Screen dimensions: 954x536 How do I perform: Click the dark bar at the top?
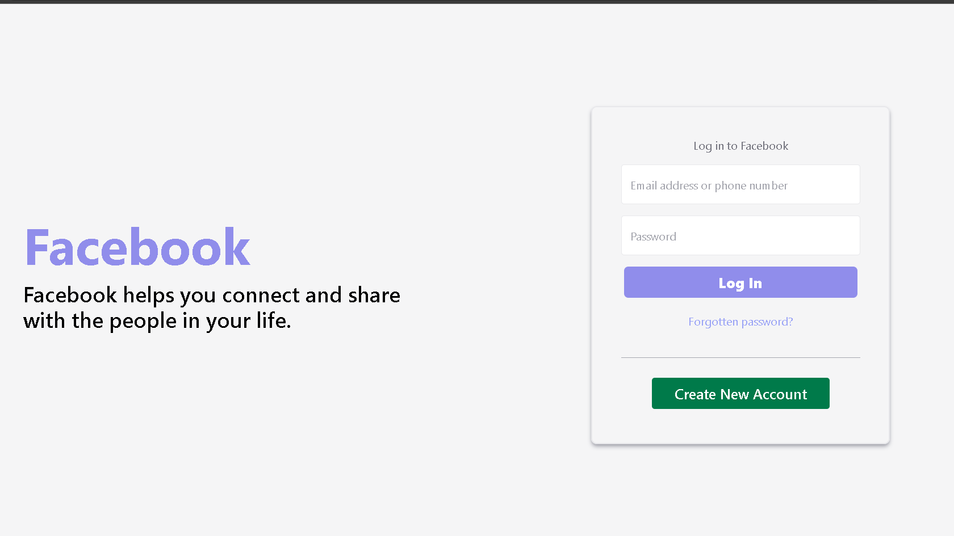477,3
